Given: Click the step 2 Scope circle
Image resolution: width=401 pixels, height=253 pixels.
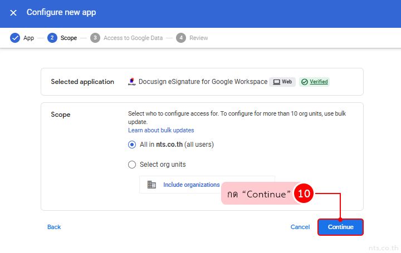Looking at the screenshot, I should (52, 38).
